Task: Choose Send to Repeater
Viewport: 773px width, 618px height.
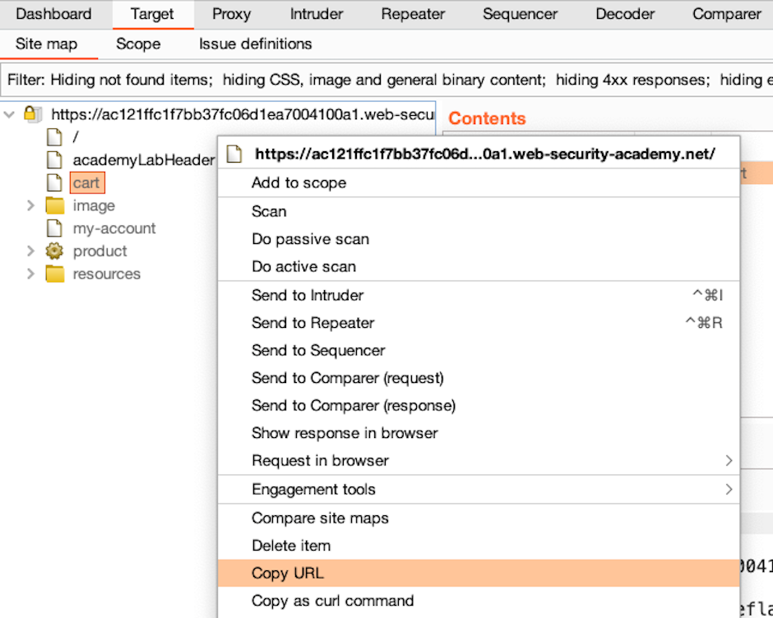Action: click(x=479, y=323)
